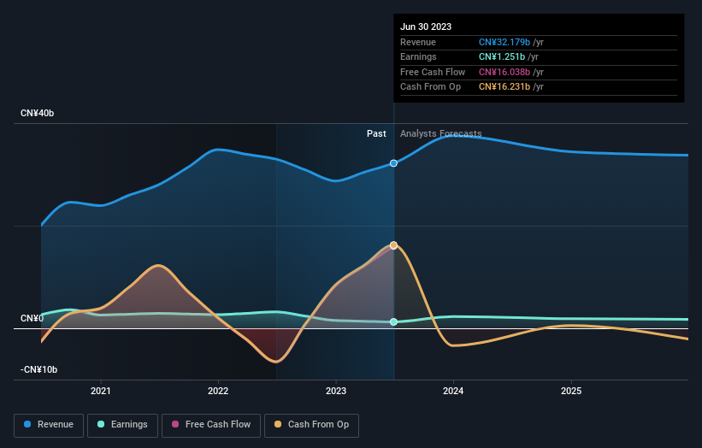This screenshot has height=448, width=702.
Task: Click the Revenue data point marker on blue line
Action: click(x=393, y=163)
